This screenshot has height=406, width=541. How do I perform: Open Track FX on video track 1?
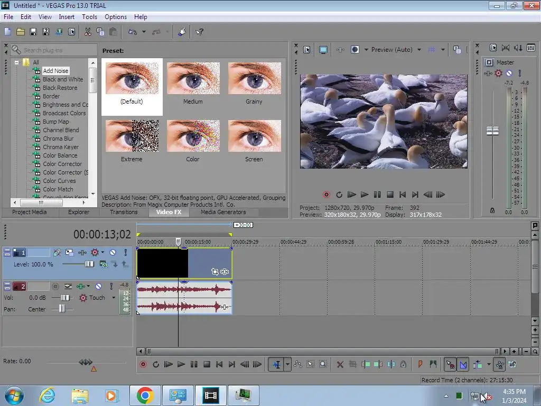[x=82, y=252]
